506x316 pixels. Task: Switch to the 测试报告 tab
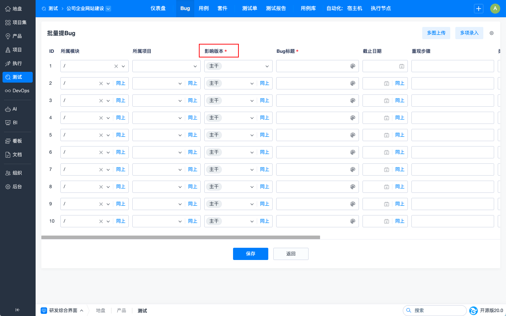[x=276, y=9]
